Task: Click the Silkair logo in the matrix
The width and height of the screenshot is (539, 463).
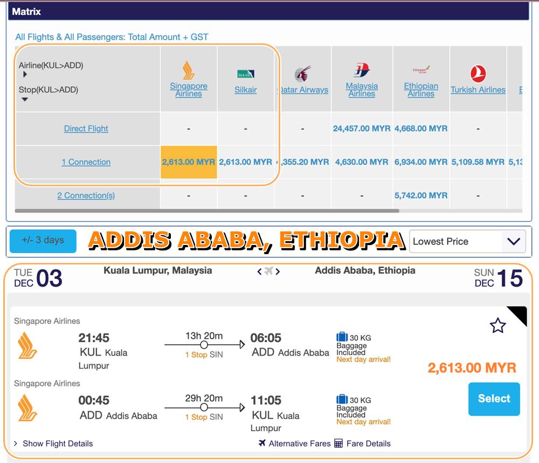Action: pyautogui.click(x=245, y=74)
